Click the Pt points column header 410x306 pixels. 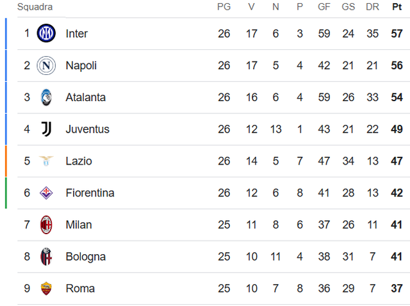[x=397, y=7]
